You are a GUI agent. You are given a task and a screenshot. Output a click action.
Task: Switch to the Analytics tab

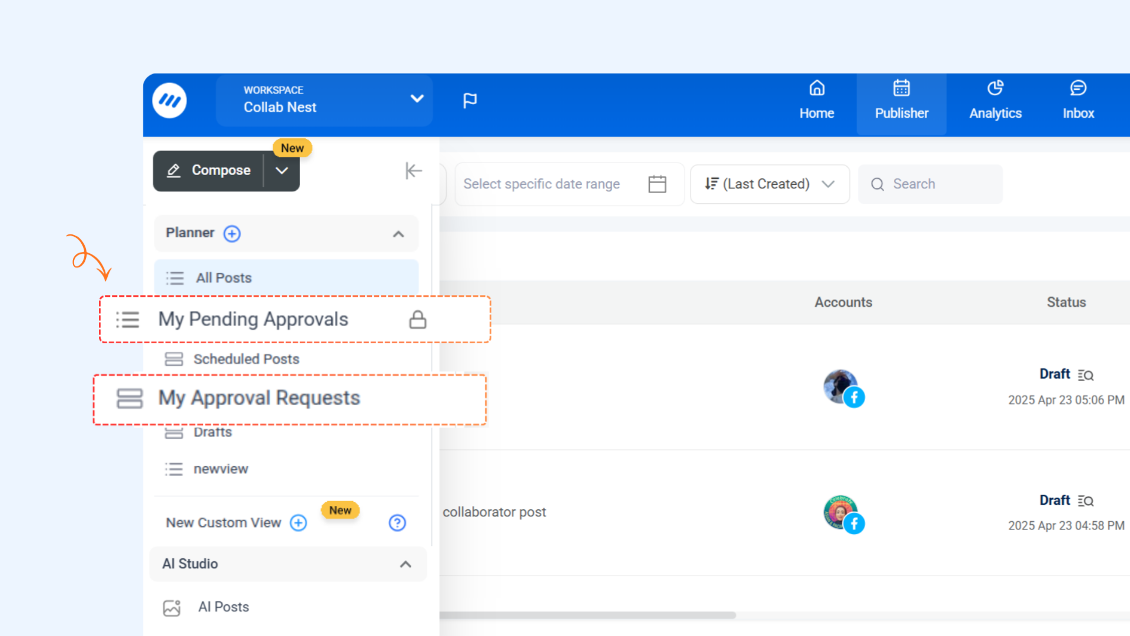(995, 101)
